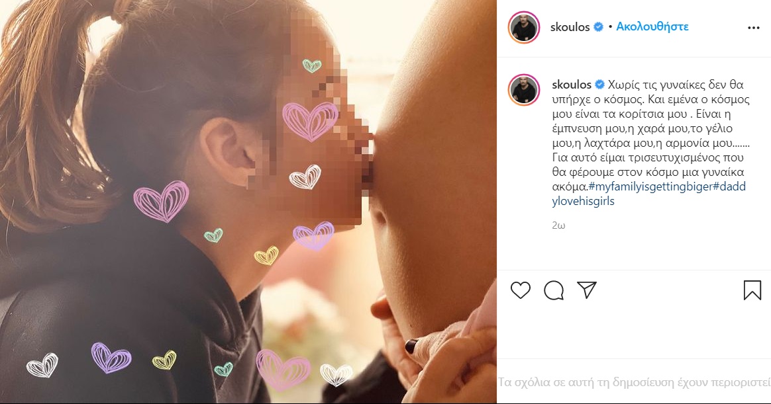Click the verified badge in the header
The image size is (771, 404).
(x=598, y=27)
